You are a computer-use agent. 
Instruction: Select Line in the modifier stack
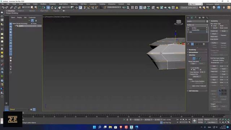point(191,32)
